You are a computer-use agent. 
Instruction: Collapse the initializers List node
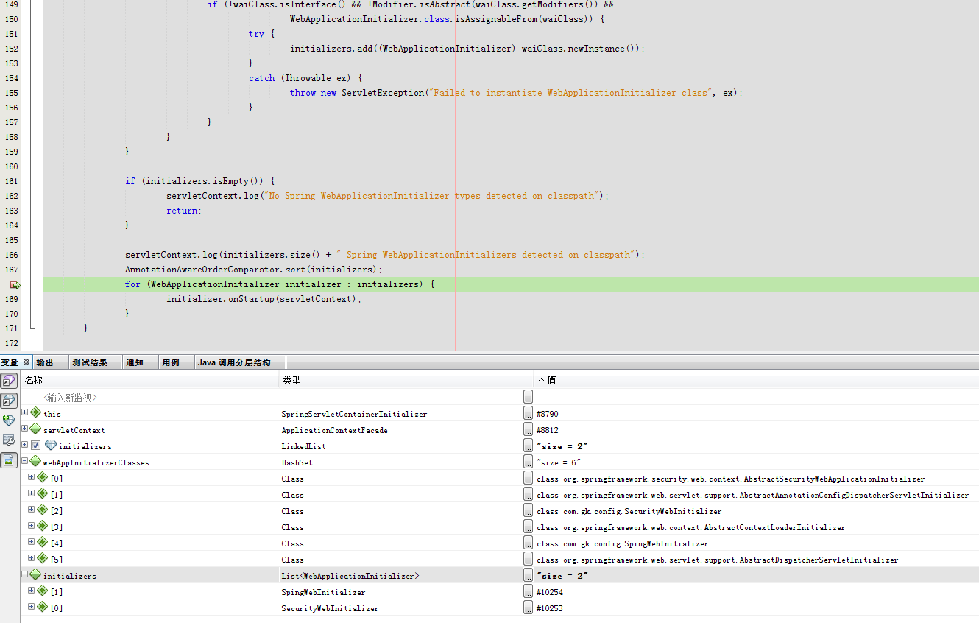(24, 574)
